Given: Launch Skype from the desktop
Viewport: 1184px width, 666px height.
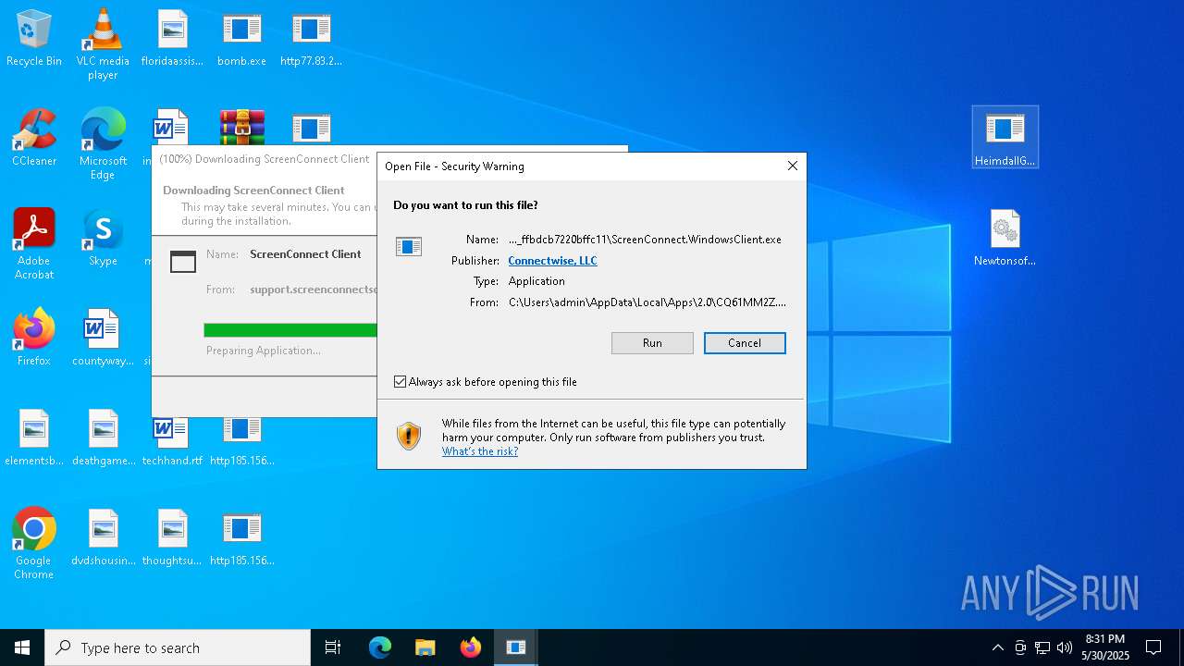Looking at the screenshot, I should tap(103, 239).
